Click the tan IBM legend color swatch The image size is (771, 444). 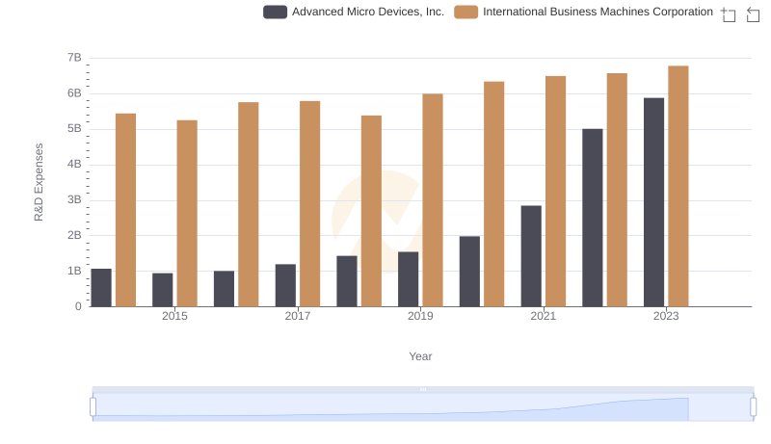(466, 12)
